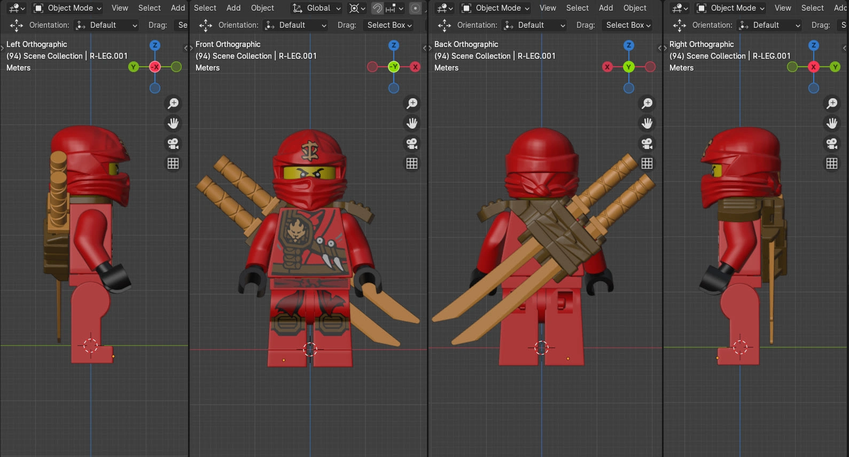Toggle camera view in Left Orthographic viewport
Viewport: 849px width, 457px height.
(173, 144)
